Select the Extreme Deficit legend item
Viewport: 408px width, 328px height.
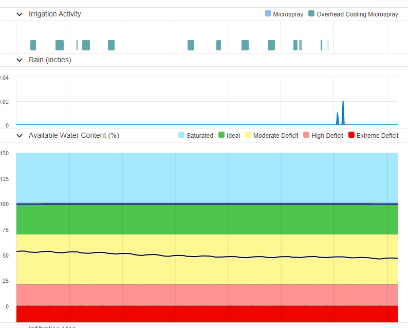(373, 136)
